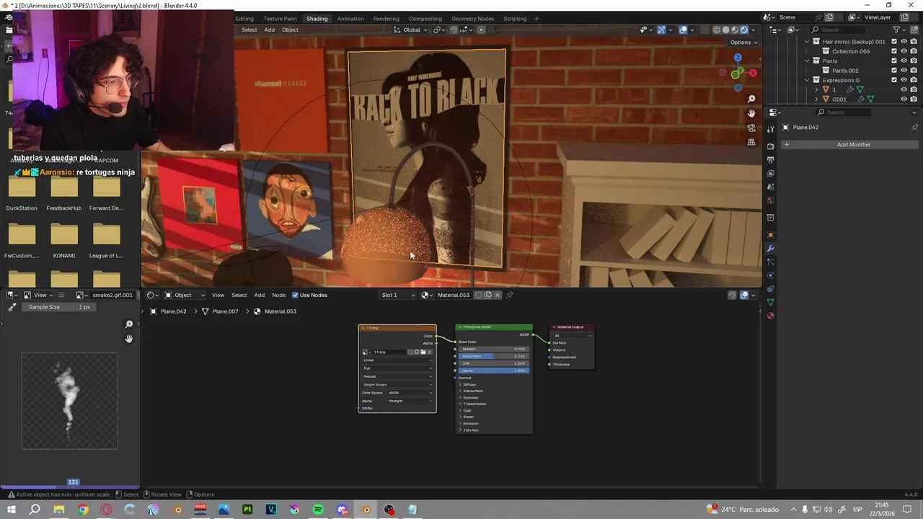Click the Z axis on navigation gizmo
Image resolution: width=923 pixels, height=519 pixels.
pyautogui.click(x=738, y=58)
